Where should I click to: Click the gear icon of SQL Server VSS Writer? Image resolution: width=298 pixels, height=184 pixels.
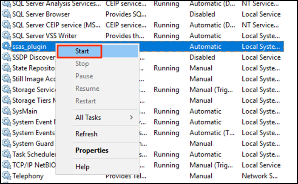(x=6, y=36)
